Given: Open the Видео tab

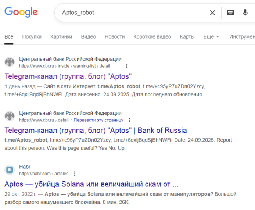Looking at the screenshot, I should [89, 37].
